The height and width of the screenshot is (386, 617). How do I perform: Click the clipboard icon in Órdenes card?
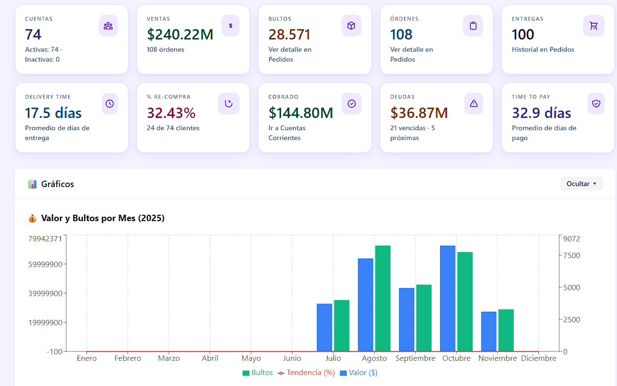click(x=473, y=26)
